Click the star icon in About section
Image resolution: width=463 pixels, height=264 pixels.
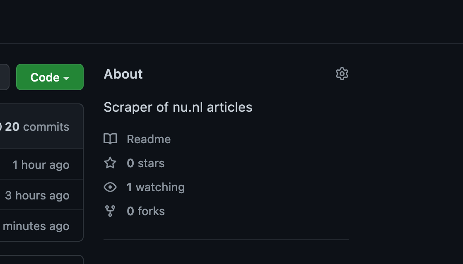tap(110, 163)
